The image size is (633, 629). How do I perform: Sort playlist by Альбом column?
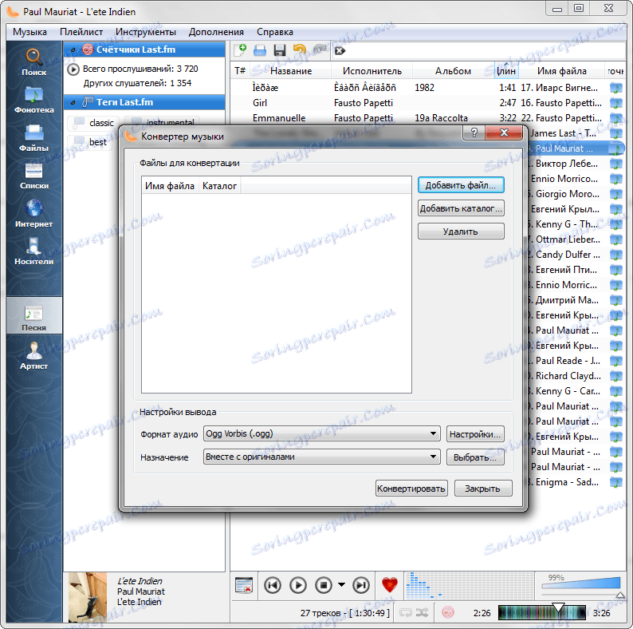pyautogui.click(x=453, y=71)
